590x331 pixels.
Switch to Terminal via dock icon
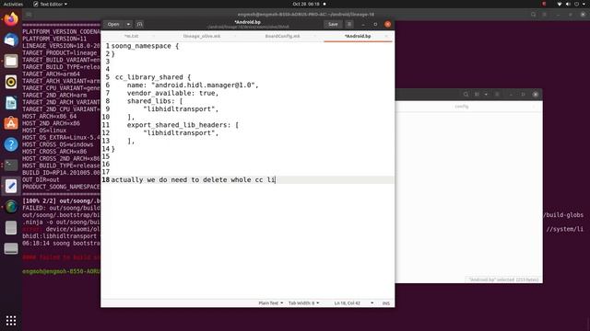point(11,165)
